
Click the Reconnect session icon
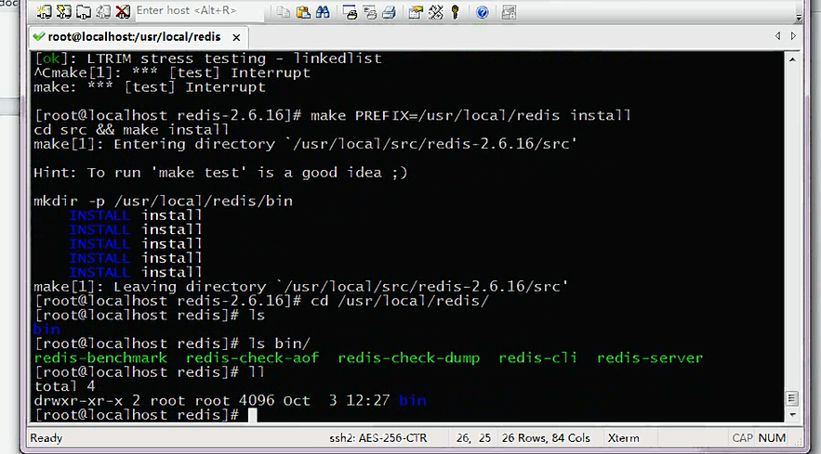103,11
